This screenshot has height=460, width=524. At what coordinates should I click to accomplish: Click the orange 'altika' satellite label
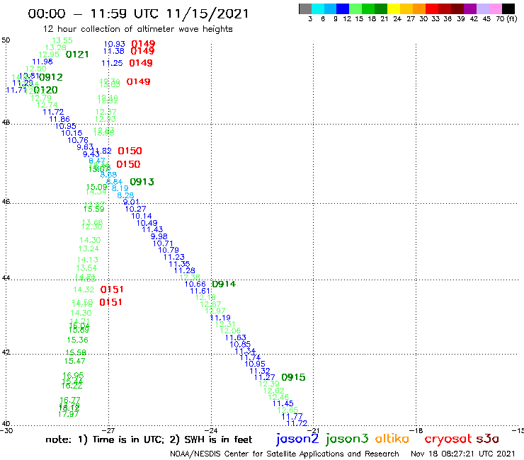coord(392,438)
